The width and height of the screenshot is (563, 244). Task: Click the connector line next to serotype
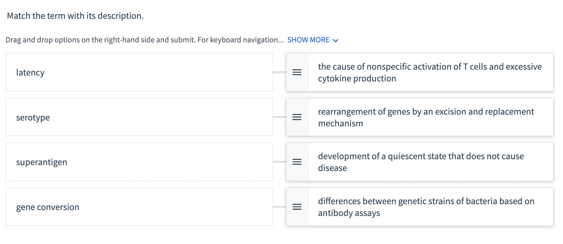280,117
